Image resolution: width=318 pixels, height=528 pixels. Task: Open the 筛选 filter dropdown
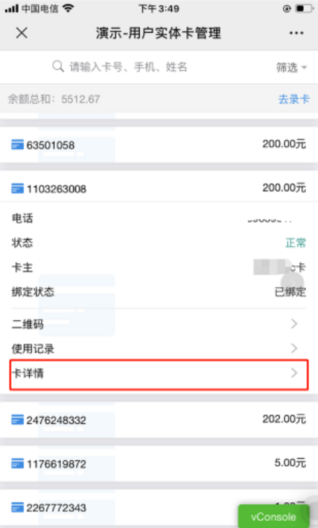coord(291,67)
